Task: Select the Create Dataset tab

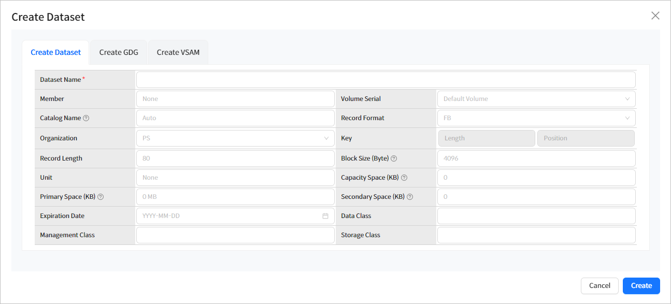Action: pyautogui.click(x=55, y=52)
